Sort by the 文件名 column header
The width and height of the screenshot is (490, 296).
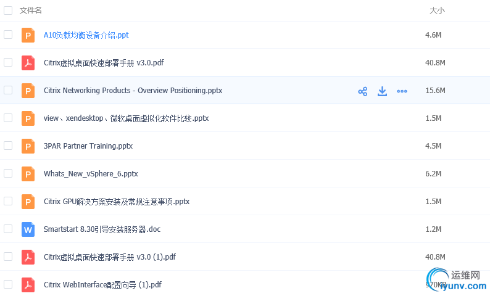tap(31, 10)
